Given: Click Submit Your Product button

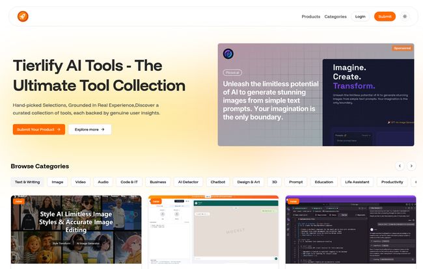Looking at the screenshot, I should coord(39,129).
